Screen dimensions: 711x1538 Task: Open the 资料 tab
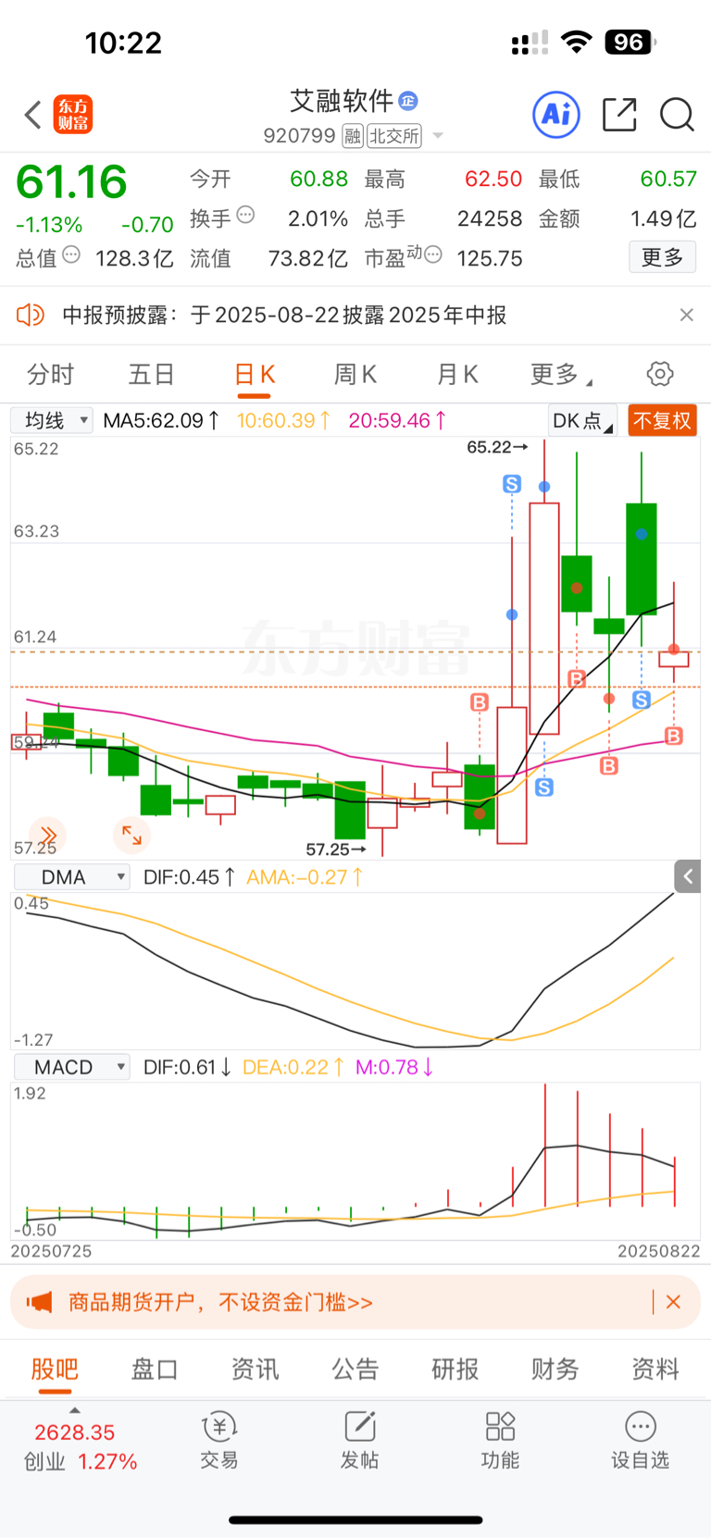[x=655, y=1369]
